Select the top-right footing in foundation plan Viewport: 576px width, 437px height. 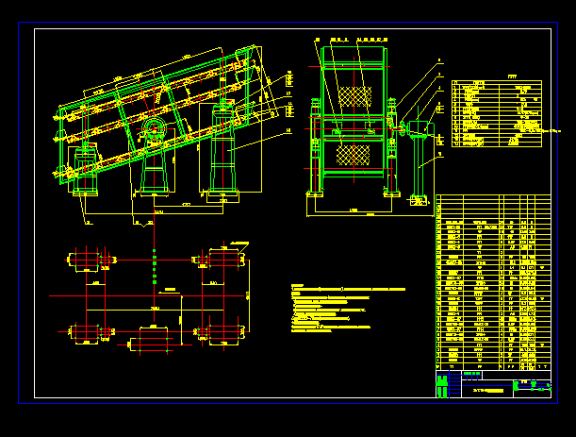223,260
